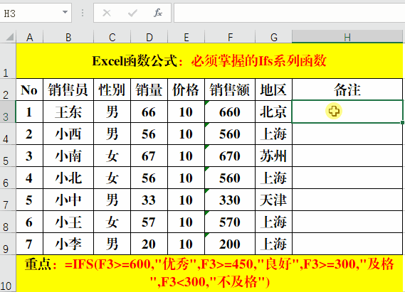Image resolution: width=405 pixels, height=292 pixels.
Task: Select column G header
Action: coord(273,38)
